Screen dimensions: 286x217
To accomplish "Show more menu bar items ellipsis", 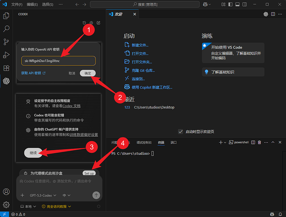I will tap(61, 4).
